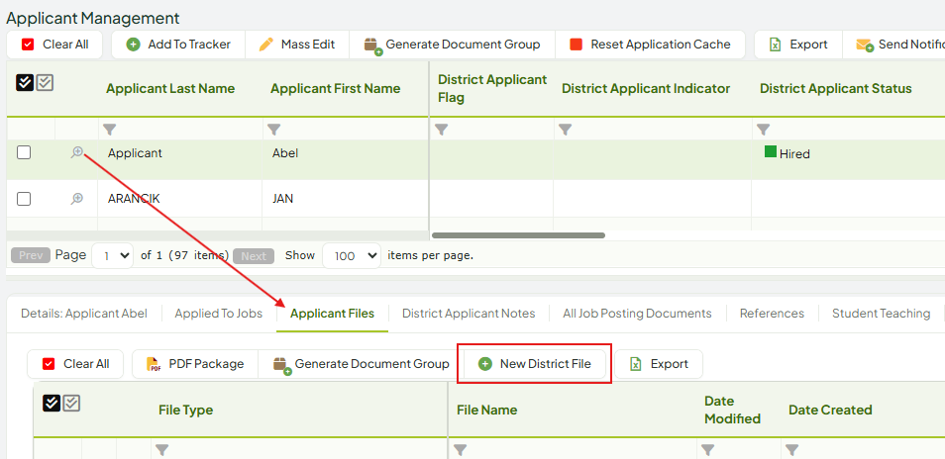Image resolution: width=945 pixels, height=459 pixels.
Task: Create a PDF Package
Action: [195, 364]
